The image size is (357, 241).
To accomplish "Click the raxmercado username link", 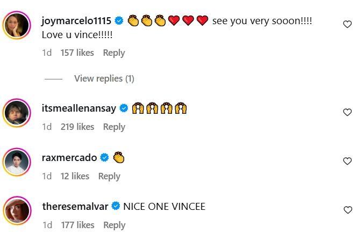I will point(69,158).
